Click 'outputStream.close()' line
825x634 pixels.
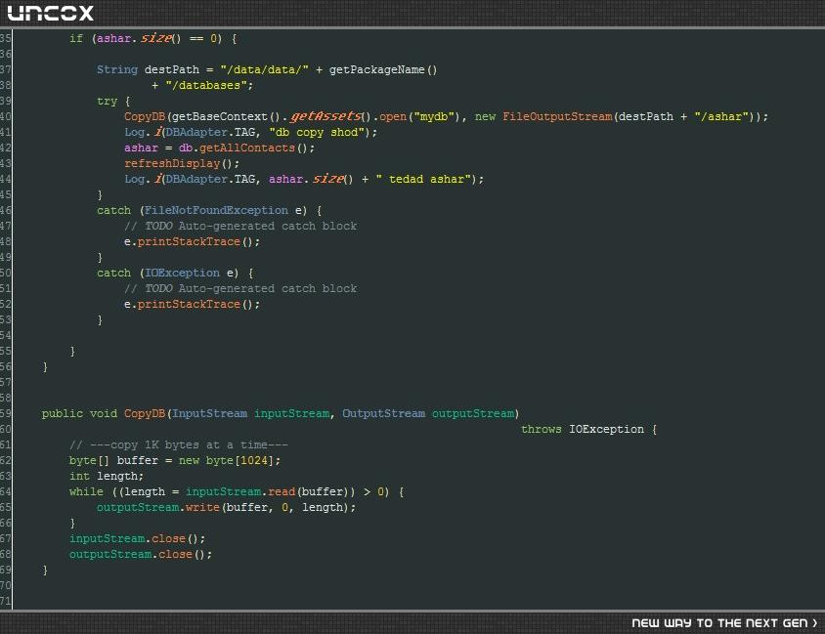[141, 554]
